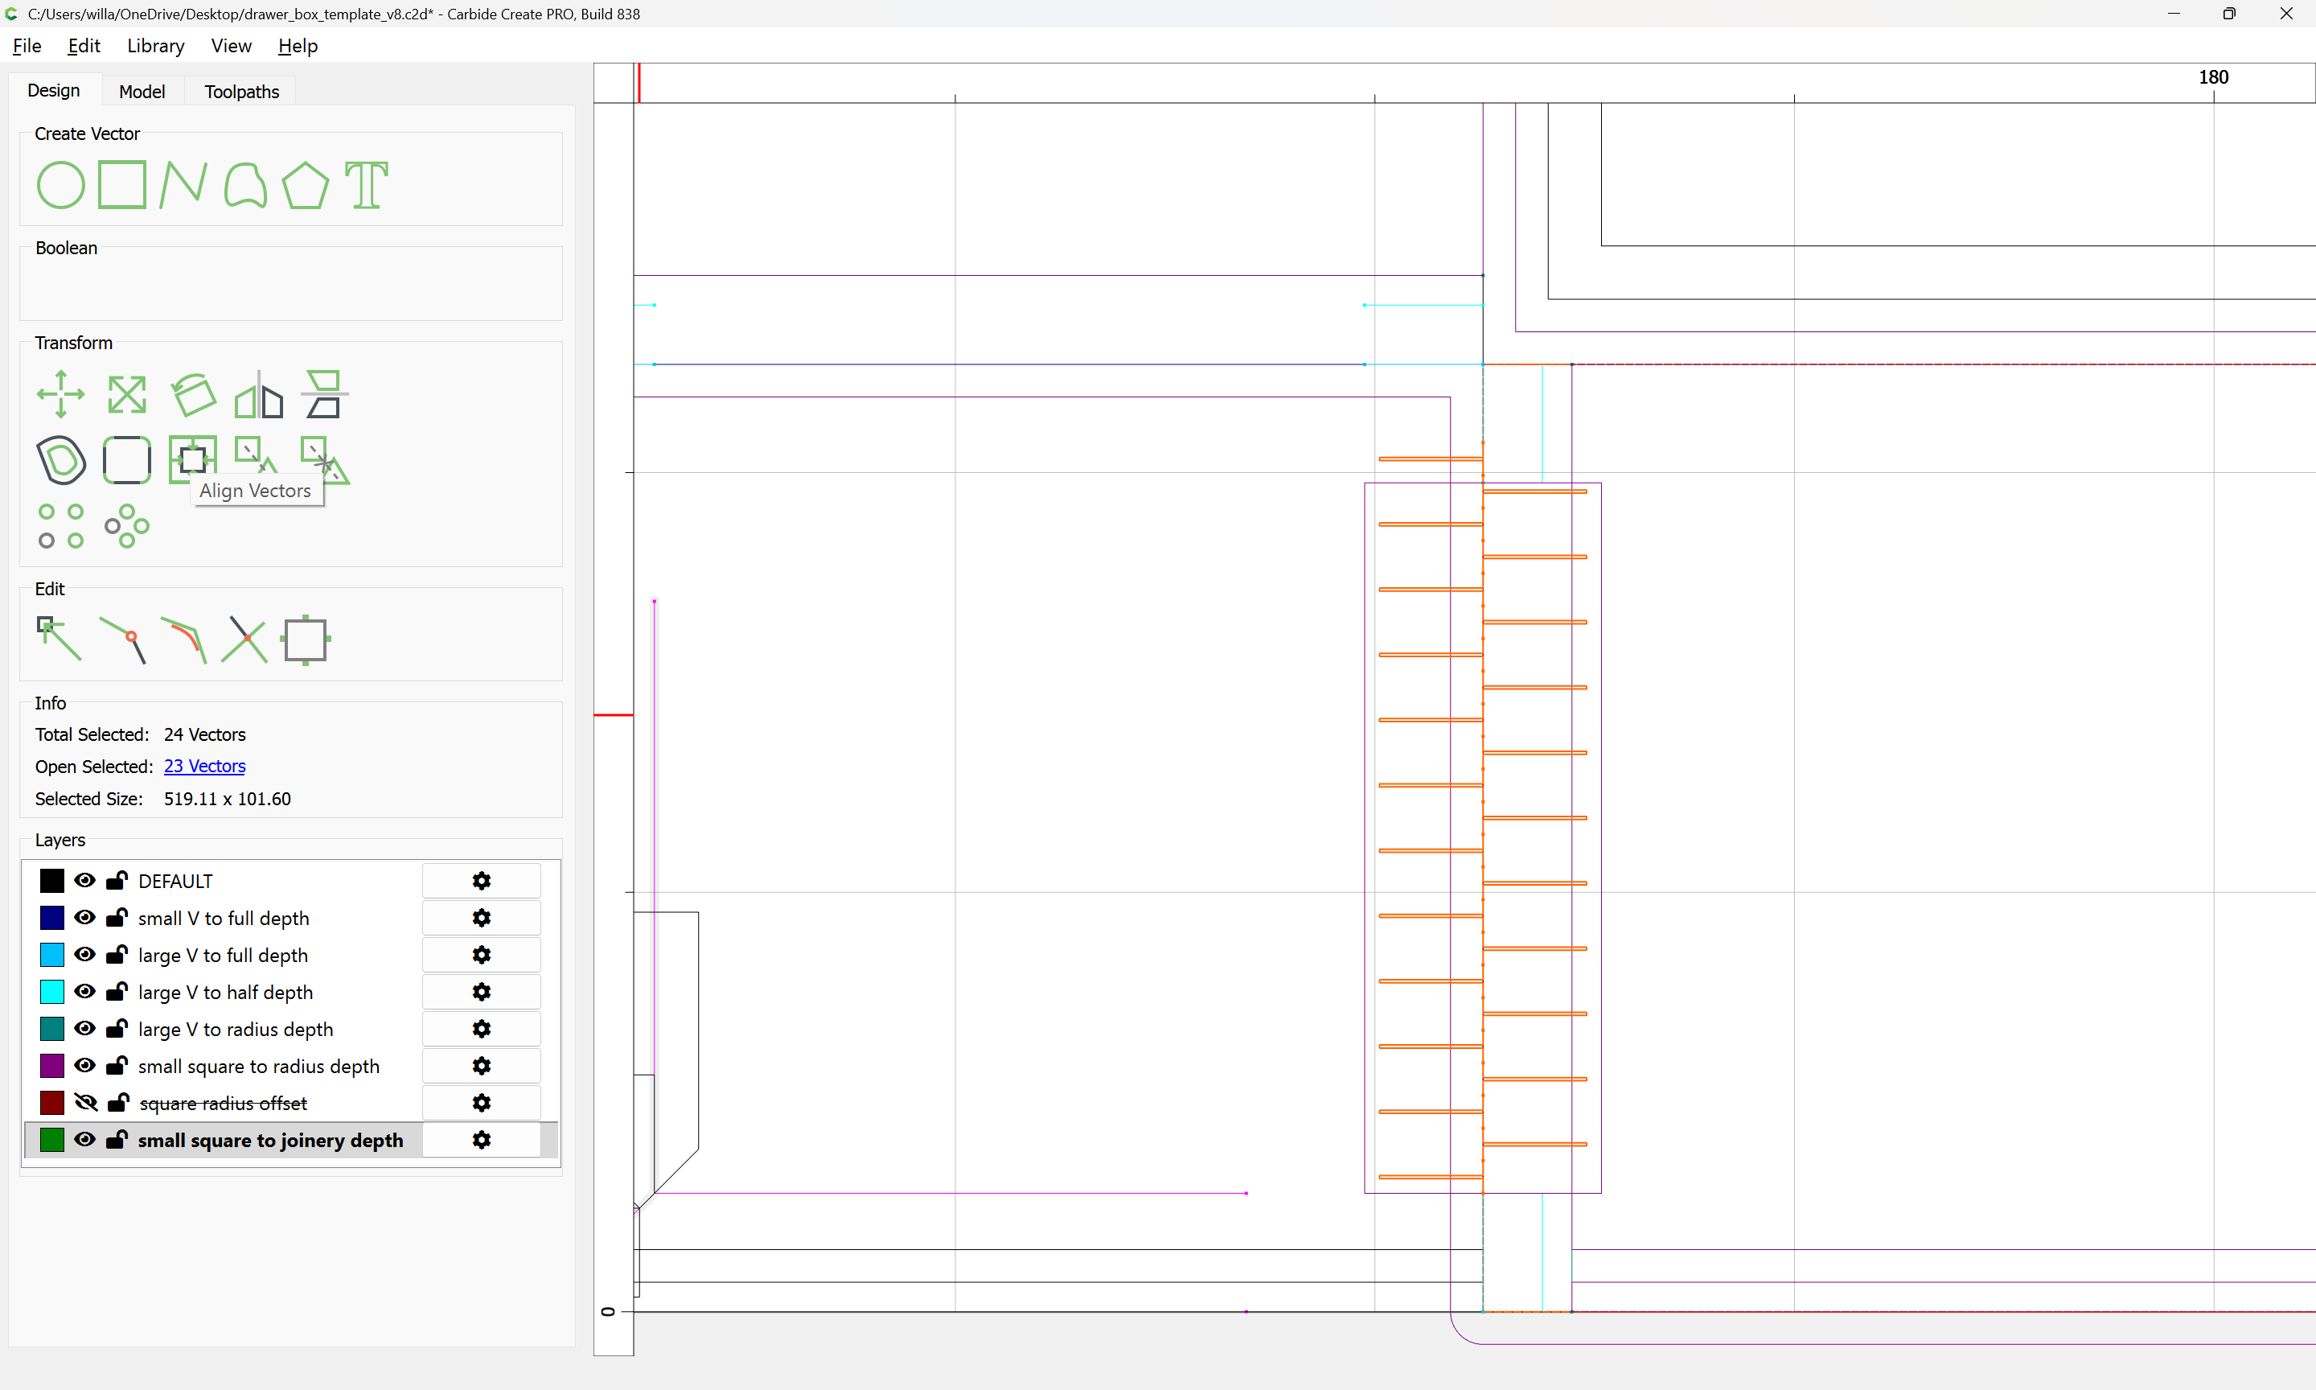Image resolution: width=2316 pixels, height=1390 pixels.
Task: Open the Library menu
Action: [155, 46]
